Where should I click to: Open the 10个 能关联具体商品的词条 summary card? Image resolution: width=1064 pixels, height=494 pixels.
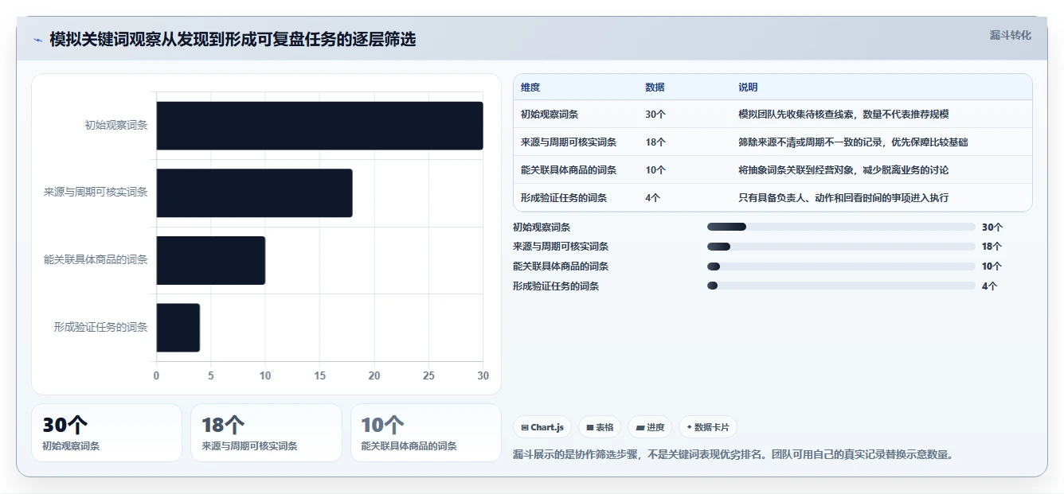click(426, 433)
